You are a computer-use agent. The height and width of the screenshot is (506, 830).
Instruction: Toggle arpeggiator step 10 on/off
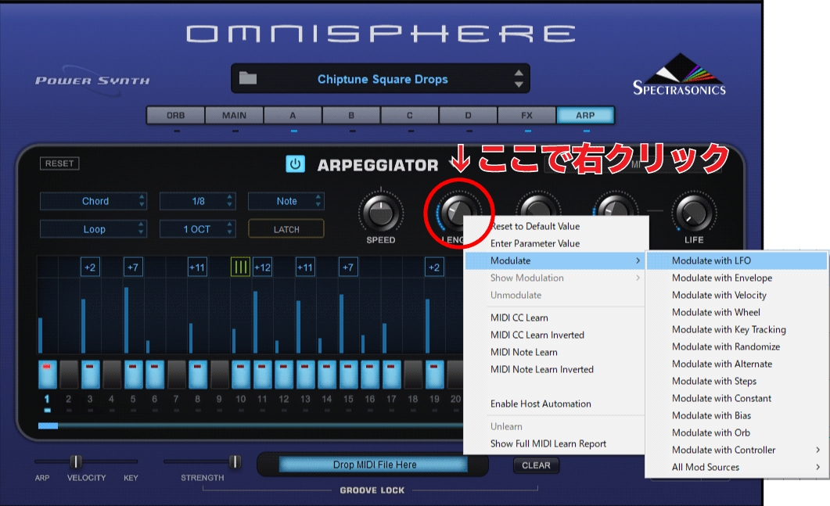(241, 374)
